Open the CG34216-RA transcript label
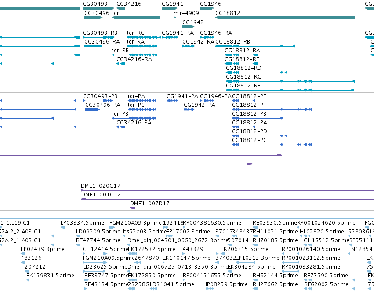Image resolution: width=374 pixels, height=291 pixels. click(x=134, y=59)
